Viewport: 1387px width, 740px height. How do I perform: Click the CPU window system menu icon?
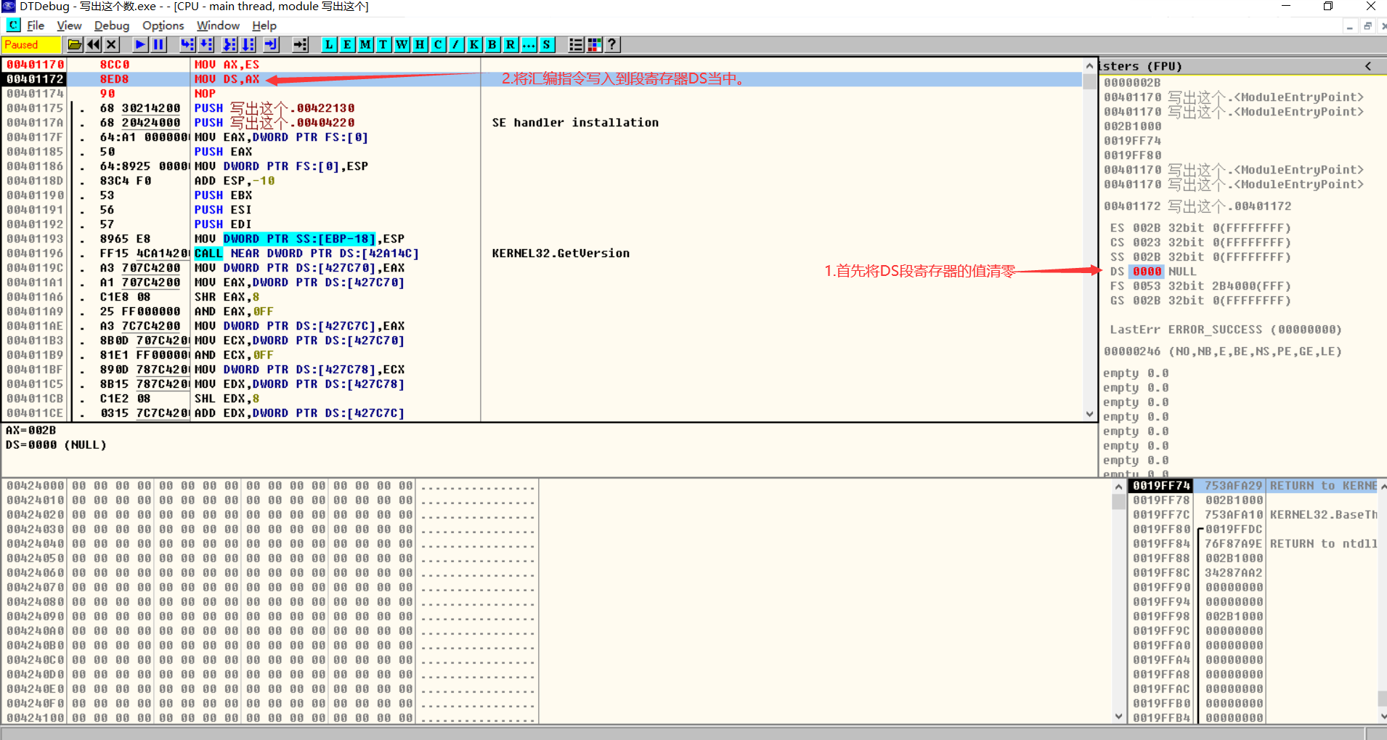pos(13,25)
